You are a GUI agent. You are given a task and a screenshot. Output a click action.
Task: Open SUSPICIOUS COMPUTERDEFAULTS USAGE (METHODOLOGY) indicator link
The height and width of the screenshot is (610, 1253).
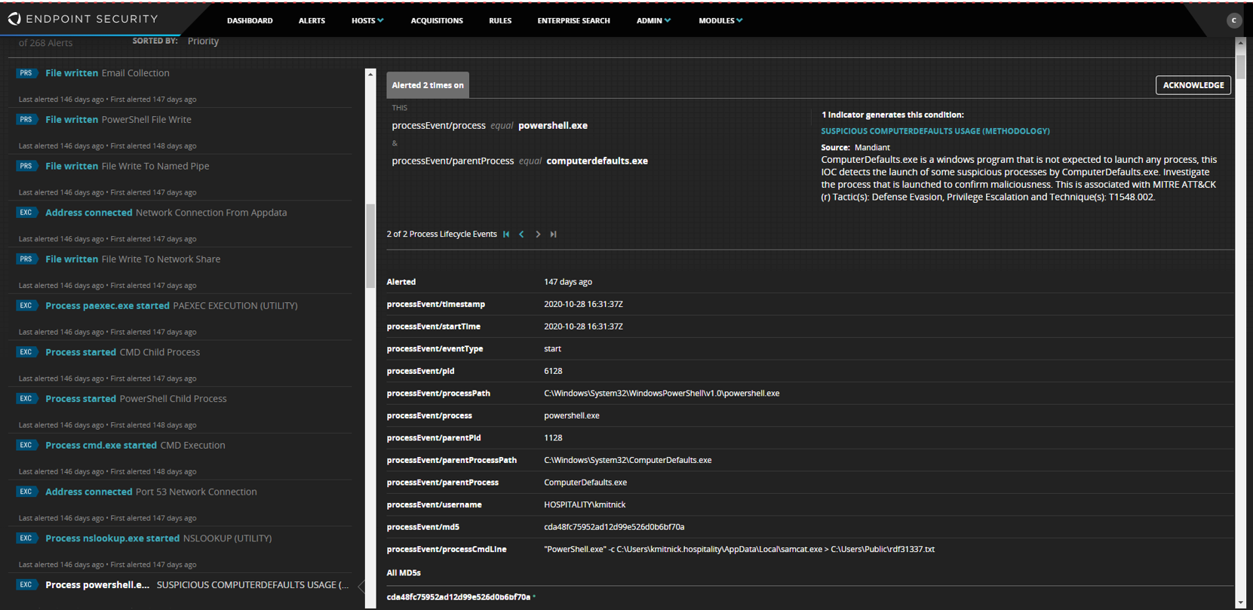click(935, 131)
